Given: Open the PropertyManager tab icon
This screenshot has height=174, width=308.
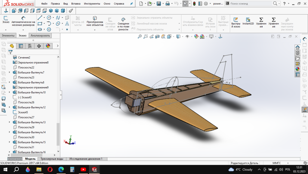Looking at the screenshot, I should pos(21,46).
